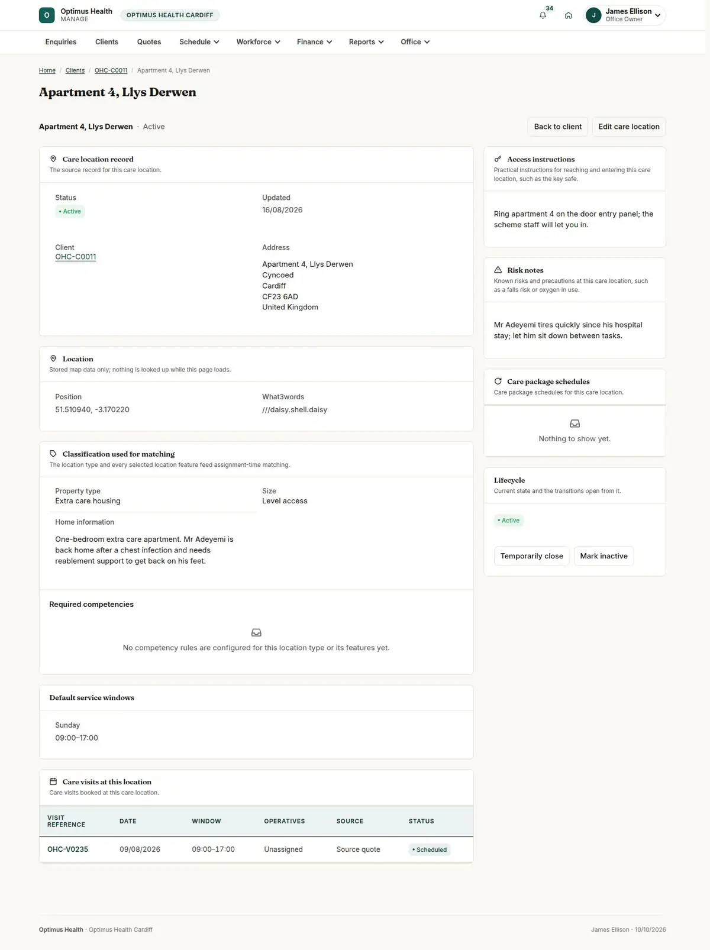Image resolution: width=710 pixels, height=950 pixels.
Task: Expand the Schedule dropdown menu
Action: [199, 42]
